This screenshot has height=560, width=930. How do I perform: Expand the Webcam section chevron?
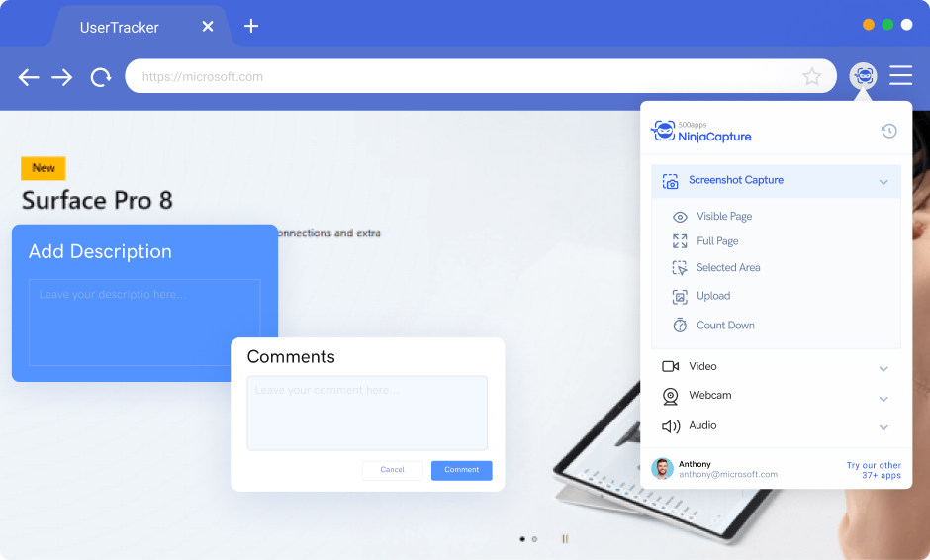pyautogui.click(x=883, y=399)
